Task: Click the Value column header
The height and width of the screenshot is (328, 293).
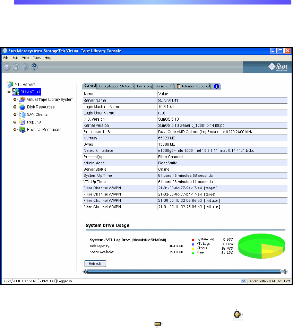Action: coord(222,94)
